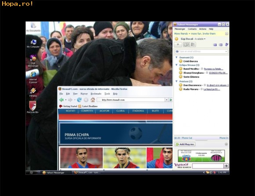Show hidden system tray icons

tap(204, 172)
